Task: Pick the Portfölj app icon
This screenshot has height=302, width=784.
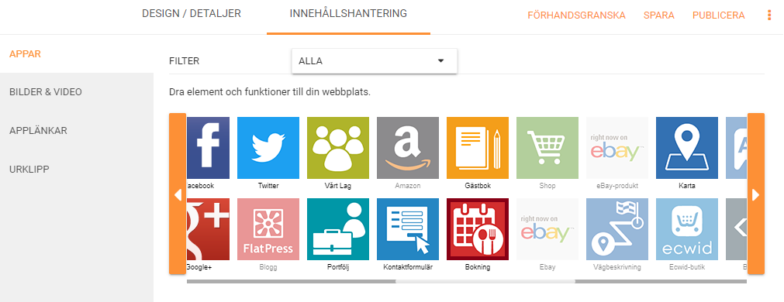Action: tap(338, 229)
